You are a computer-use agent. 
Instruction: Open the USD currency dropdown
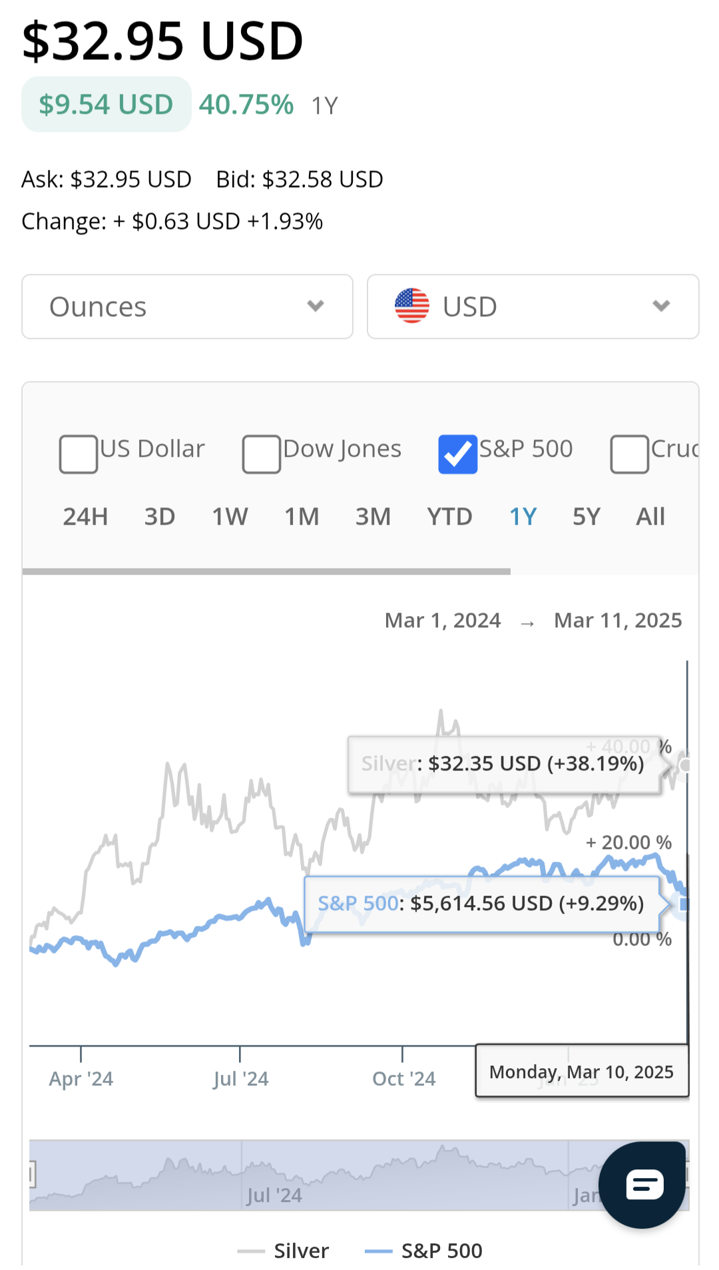pyautogui.click(x=533, y=306)
